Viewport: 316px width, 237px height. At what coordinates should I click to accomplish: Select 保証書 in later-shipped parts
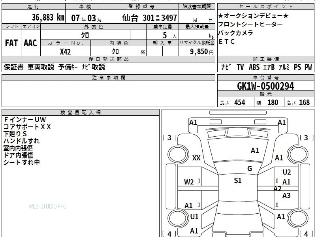[x=13, y=67]
